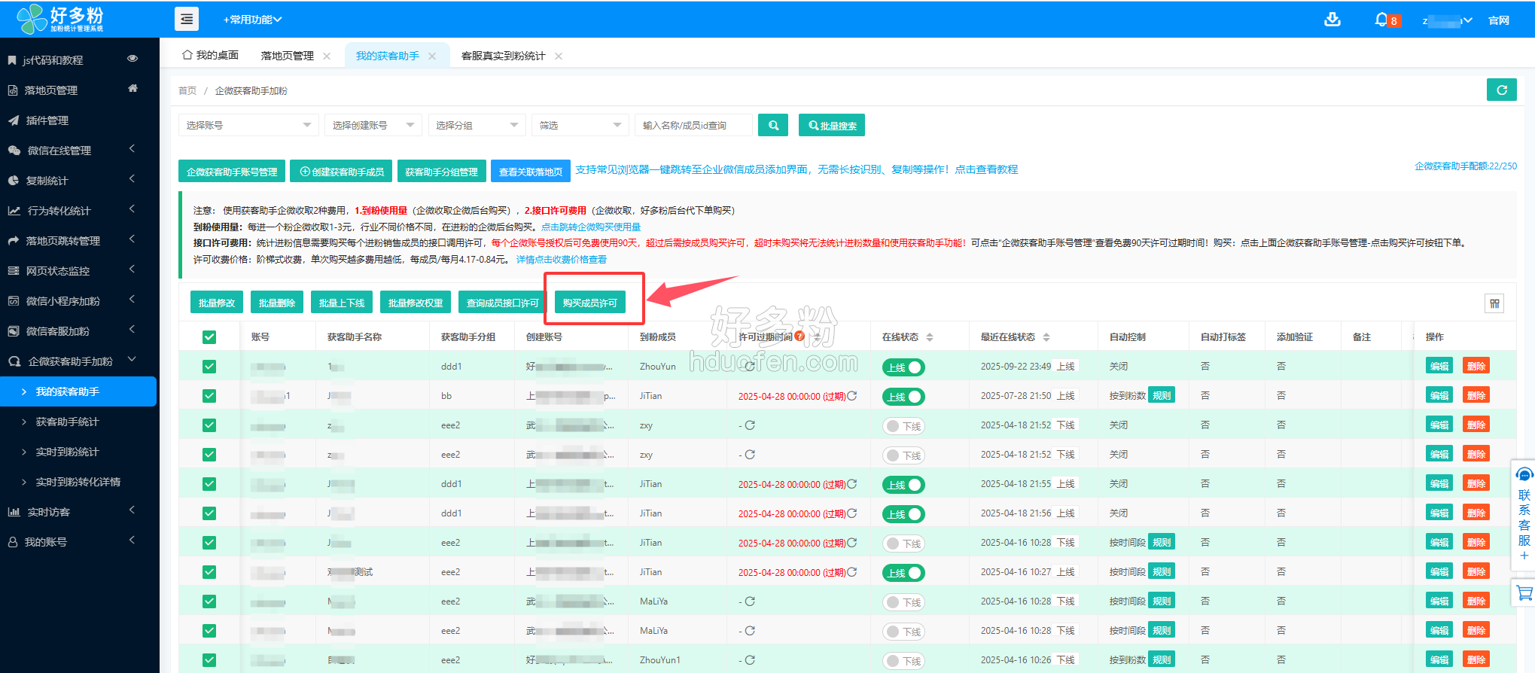Image resolution: width=1535 pixels, height=673 pixels.
Task: Open the notification bell with badge 8
Action: (x=1381, y=20)
